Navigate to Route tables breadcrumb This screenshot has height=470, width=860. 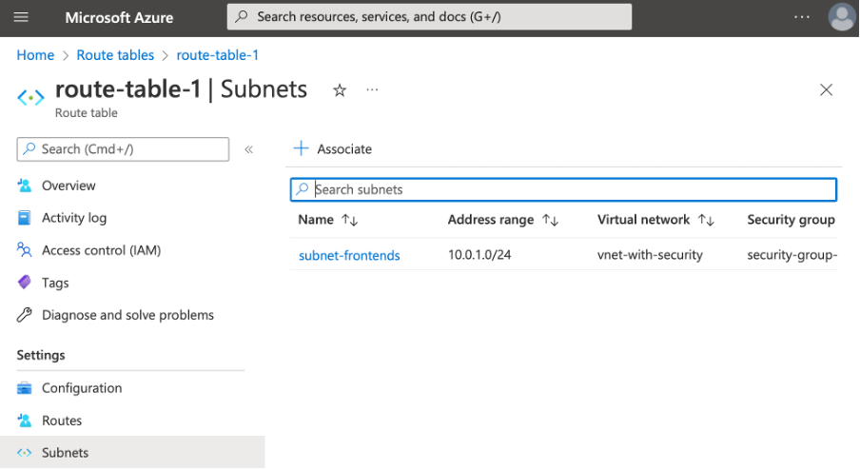(115, 55)
